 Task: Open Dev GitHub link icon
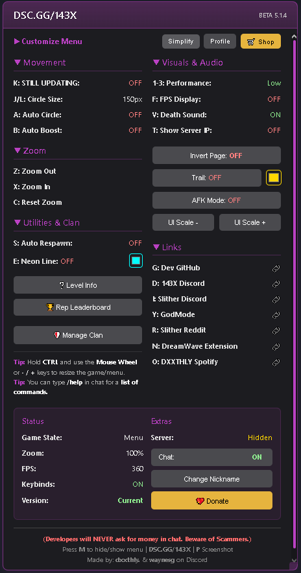(x=276, y=268)
